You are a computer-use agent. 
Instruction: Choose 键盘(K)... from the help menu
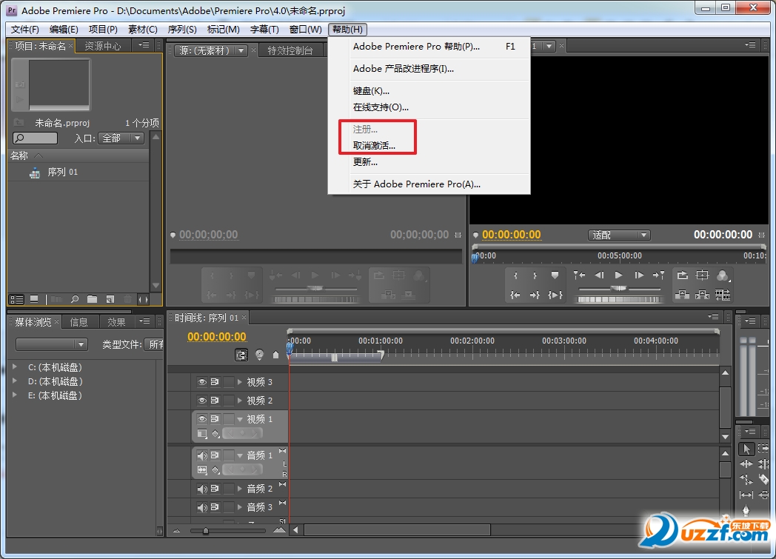click(x=371, y=91)
